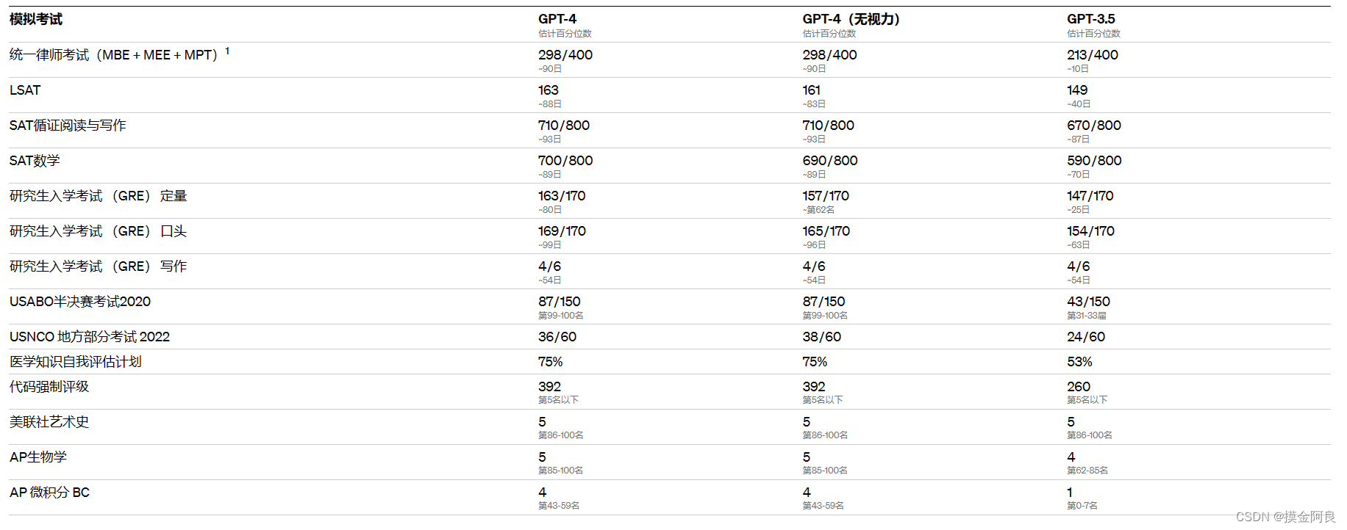Click the AP生物学 row label
The image size is (1347, 530).
[38, 457]
